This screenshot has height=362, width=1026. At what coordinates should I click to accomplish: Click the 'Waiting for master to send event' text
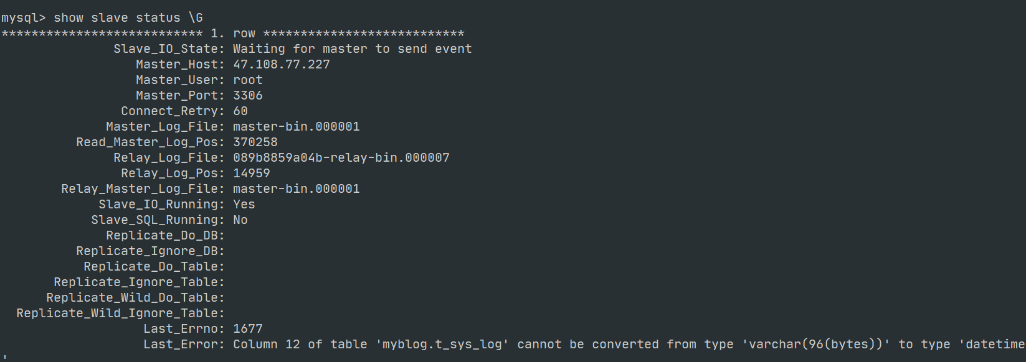point(353,49)
